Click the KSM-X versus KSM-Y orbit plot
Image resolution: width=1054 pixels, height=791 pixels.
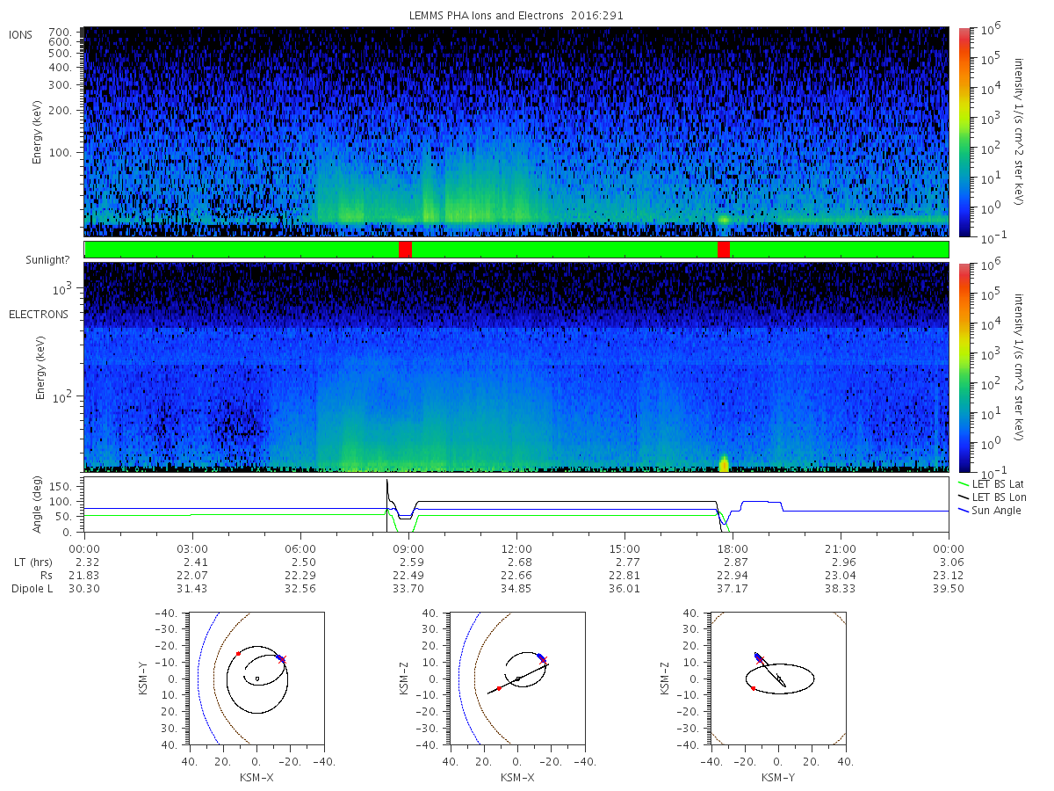(x=256, y=679)
